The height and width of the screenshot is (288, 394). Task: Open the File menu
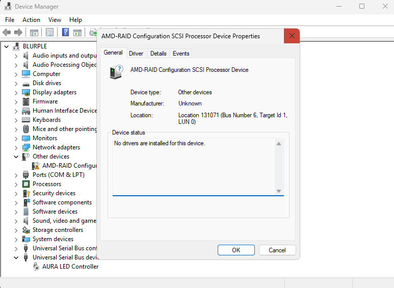(10, 20)
